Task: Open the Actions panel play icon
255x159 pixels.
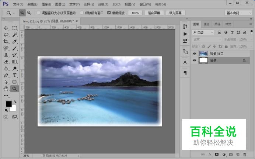Action: 185,34
